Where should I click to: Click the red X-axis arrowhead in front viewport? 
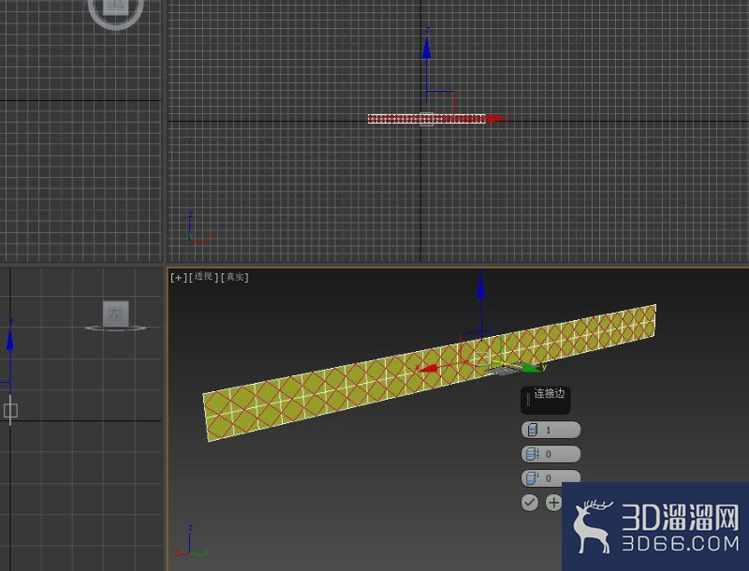tap(497, 118)
